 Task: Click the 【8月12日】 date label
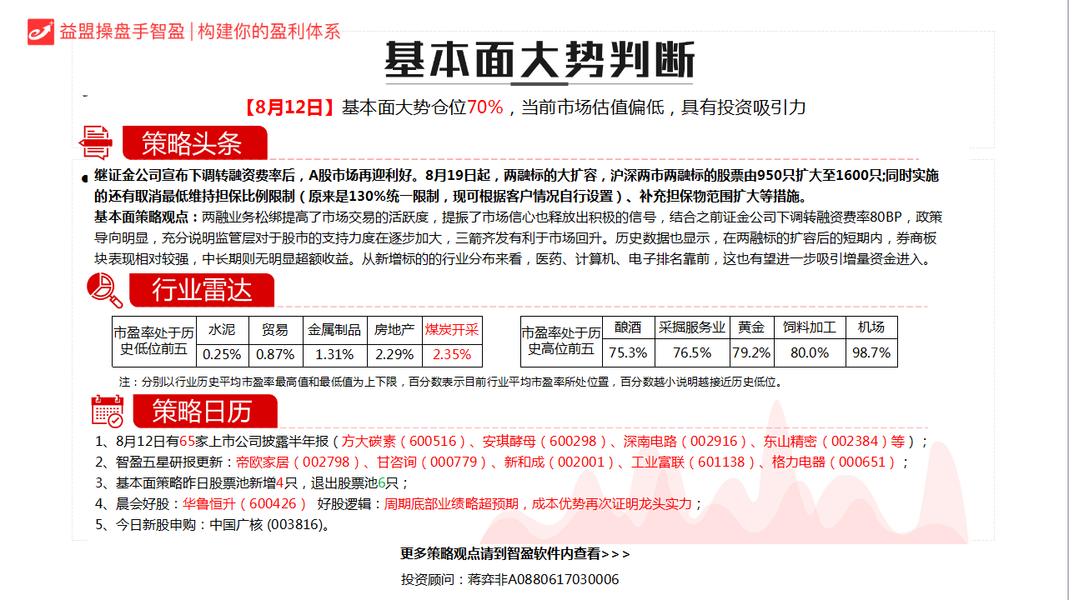(289, 107)
